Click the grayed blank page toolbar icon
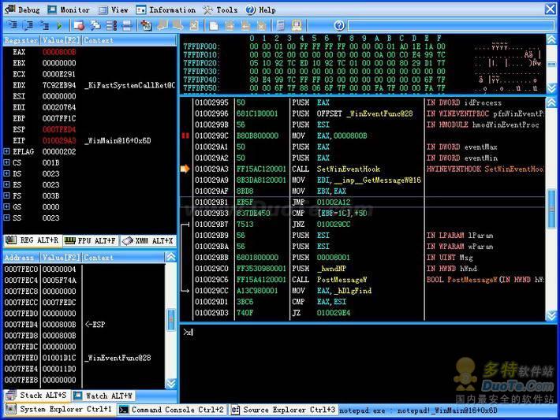Viewport: 560px width, 420px height. pos(214,25)
